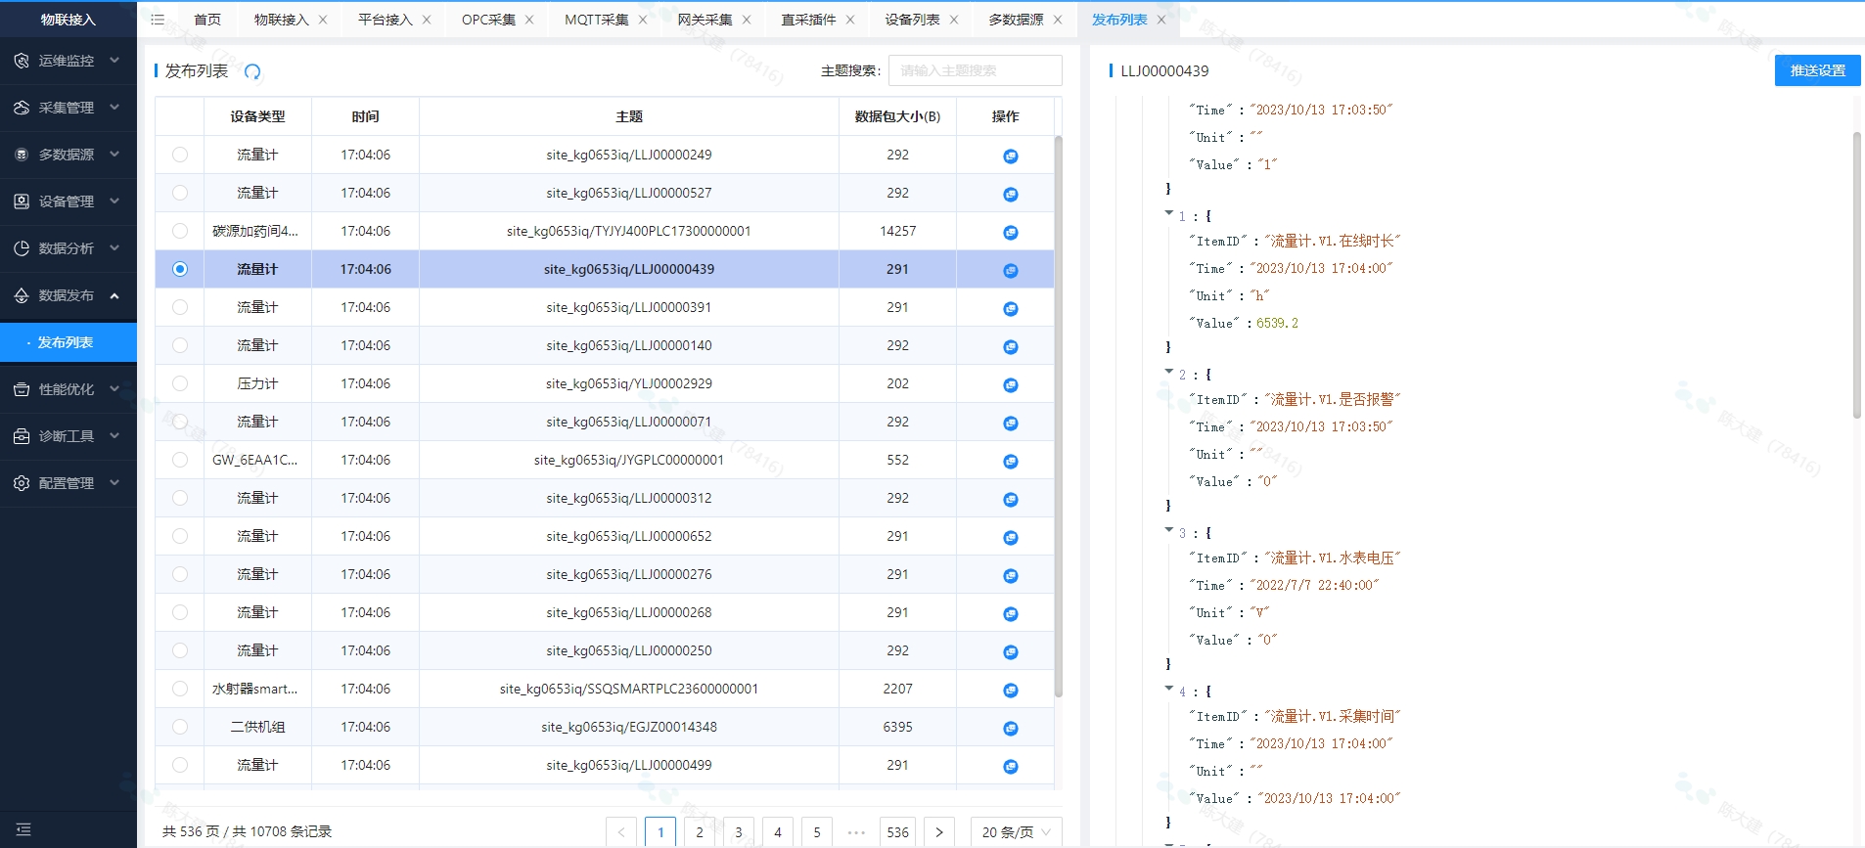
Task: Click the 采集管理 cloud icon
Action: [22, 108]
